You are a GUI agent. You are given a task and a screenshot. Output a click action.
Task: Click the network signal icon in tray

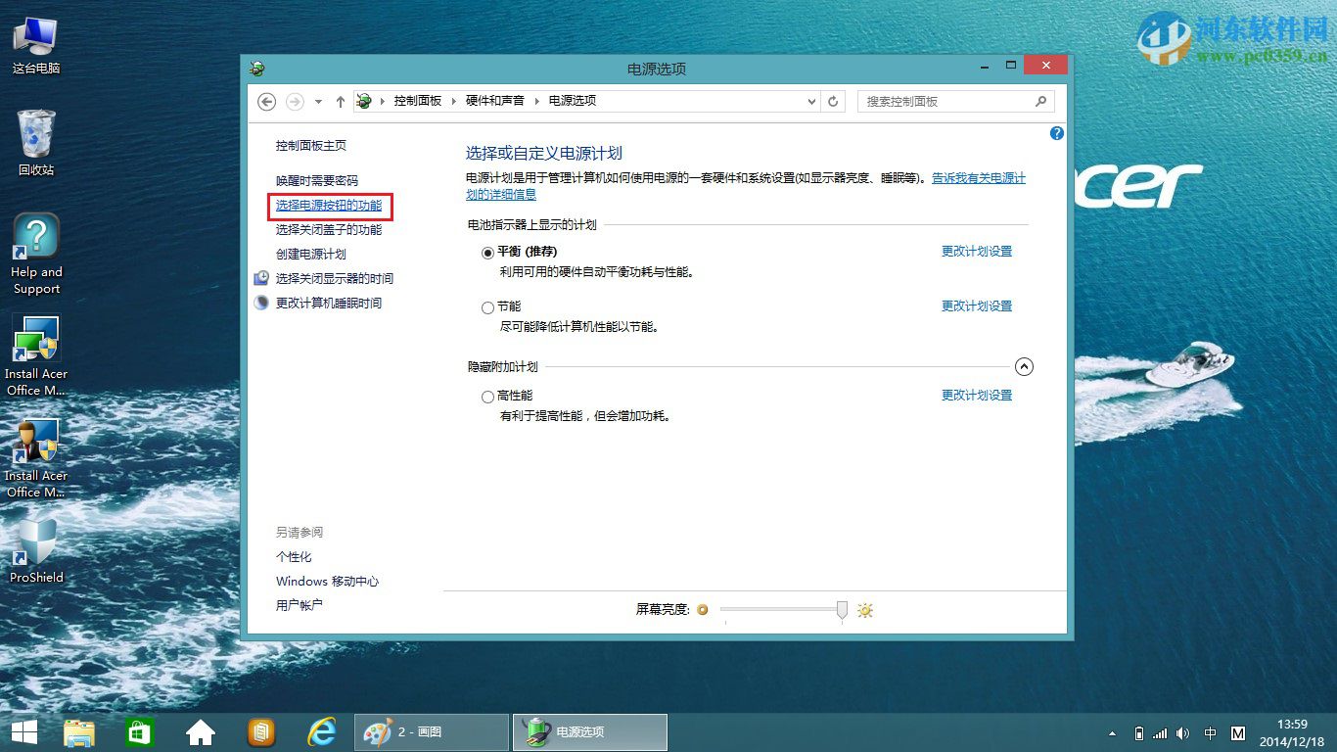tap(1160, 732)
